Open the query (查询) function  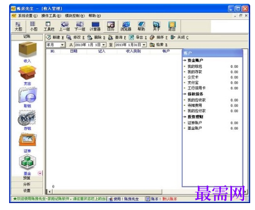click(117, 37)
